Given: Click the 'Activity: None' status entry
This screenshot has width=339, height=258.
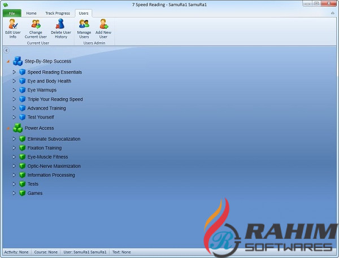Looking at the screenshot, I should click(16, 252).
